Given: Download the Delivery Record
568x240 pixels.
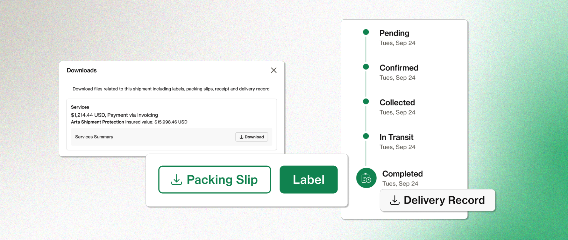Looking at the screenshot, I should [437, 200].
